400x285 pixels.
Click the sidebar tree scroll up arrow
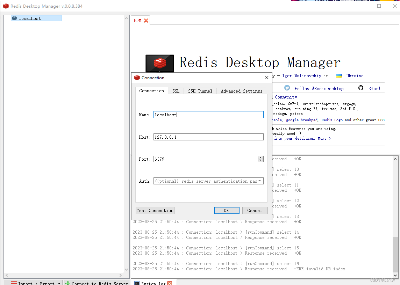pos(126,19)
